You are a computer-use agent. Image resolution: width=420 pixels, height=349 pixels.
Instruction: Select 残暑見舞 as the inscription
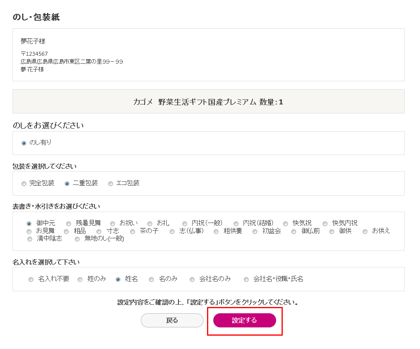coord(69,223)
